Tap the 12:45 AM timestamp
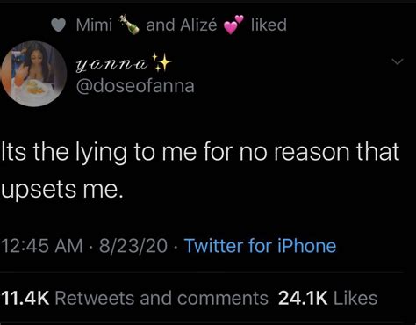Image resolution: width=416 pixels, height=325 pixels. pos(42,246)
